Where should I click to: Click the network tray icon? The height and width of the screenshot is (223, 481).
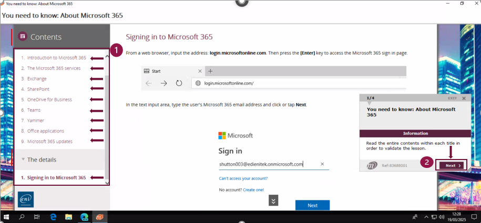click(x=434, y=217)
